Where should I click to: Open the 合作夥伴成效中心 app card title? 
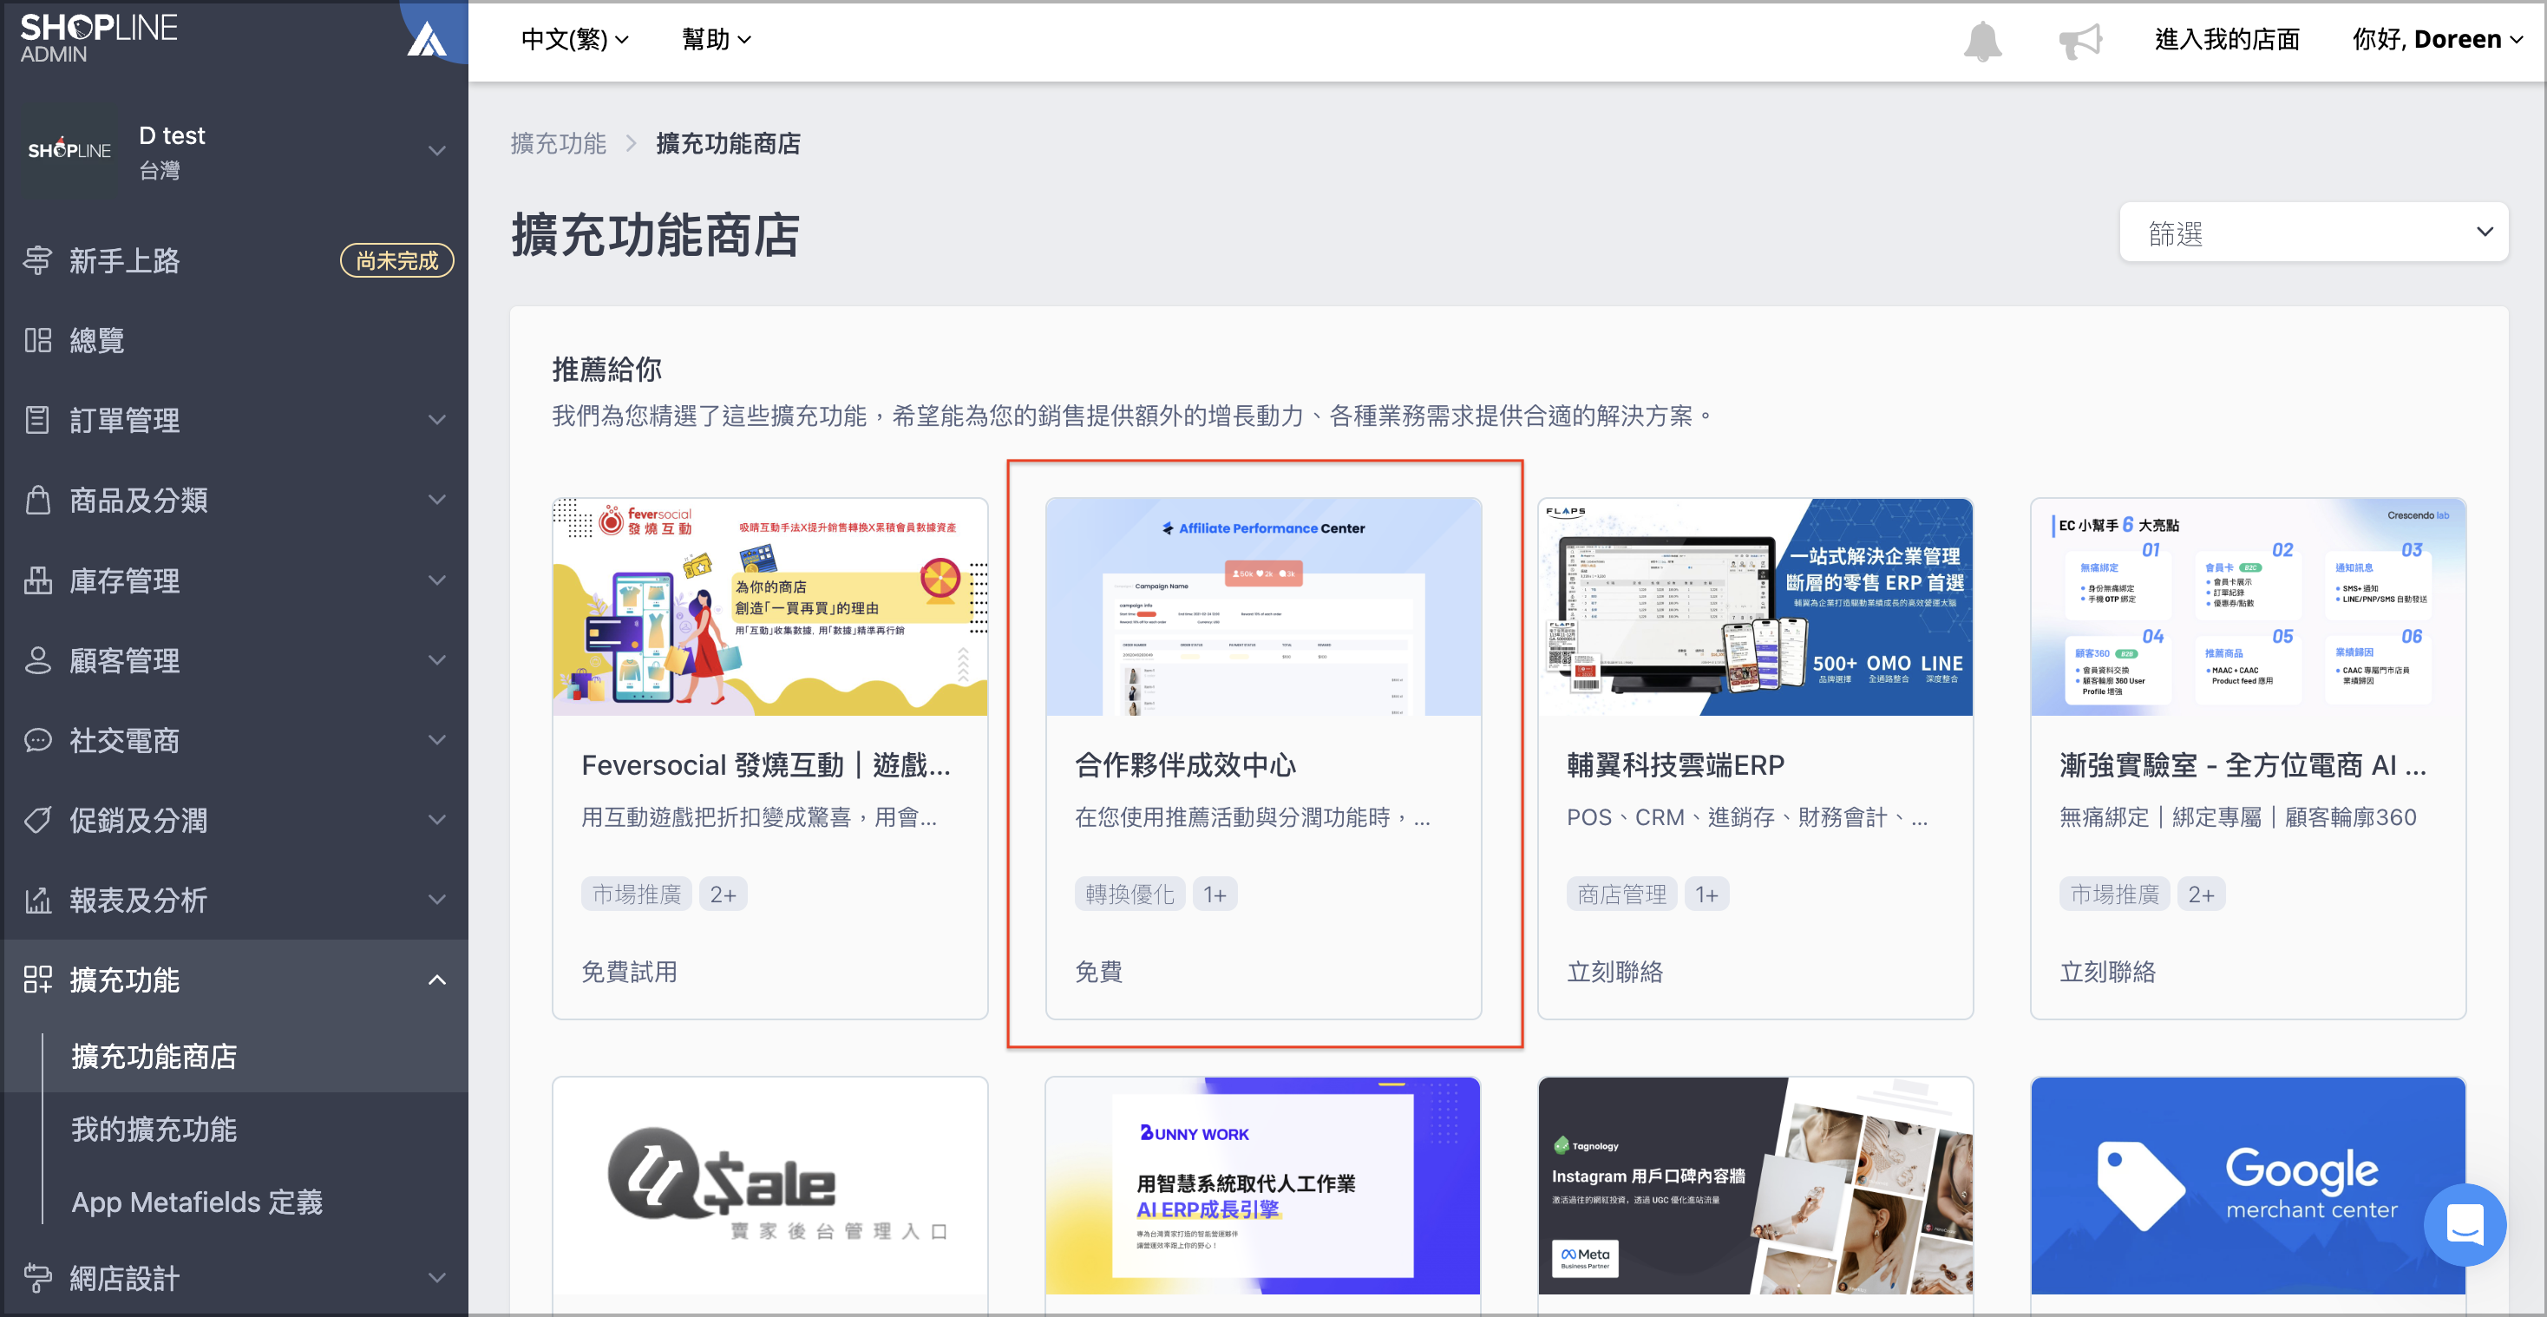tap(1184, 765)
